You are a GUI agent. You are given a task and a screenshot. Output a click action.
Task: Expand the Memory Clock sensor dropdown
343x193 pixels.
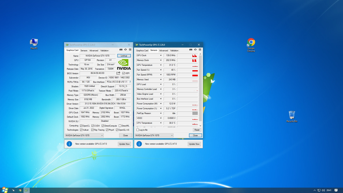pyautogui.click(x=161, y=60)
